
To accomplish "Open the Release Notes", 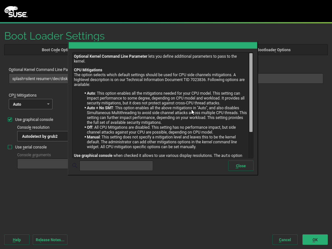I will tap(50, 240).
